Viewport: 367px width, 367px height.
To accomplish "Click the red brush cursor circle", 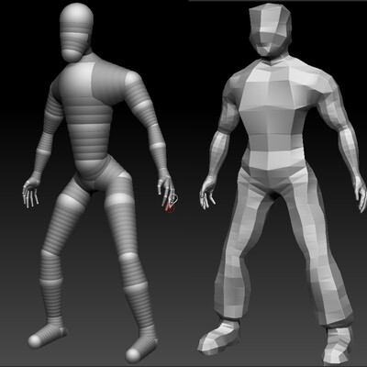I will (x=171, y=208).
